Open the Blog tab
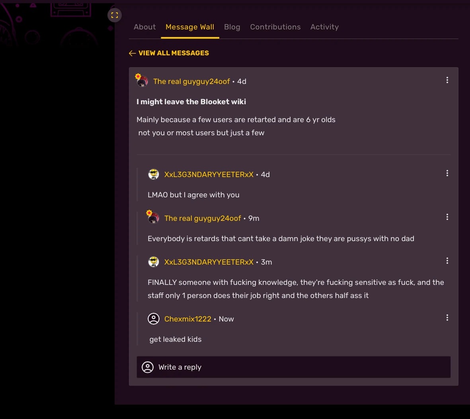The image size is (470, 419). pyautogui.click(x=232, y=27)
